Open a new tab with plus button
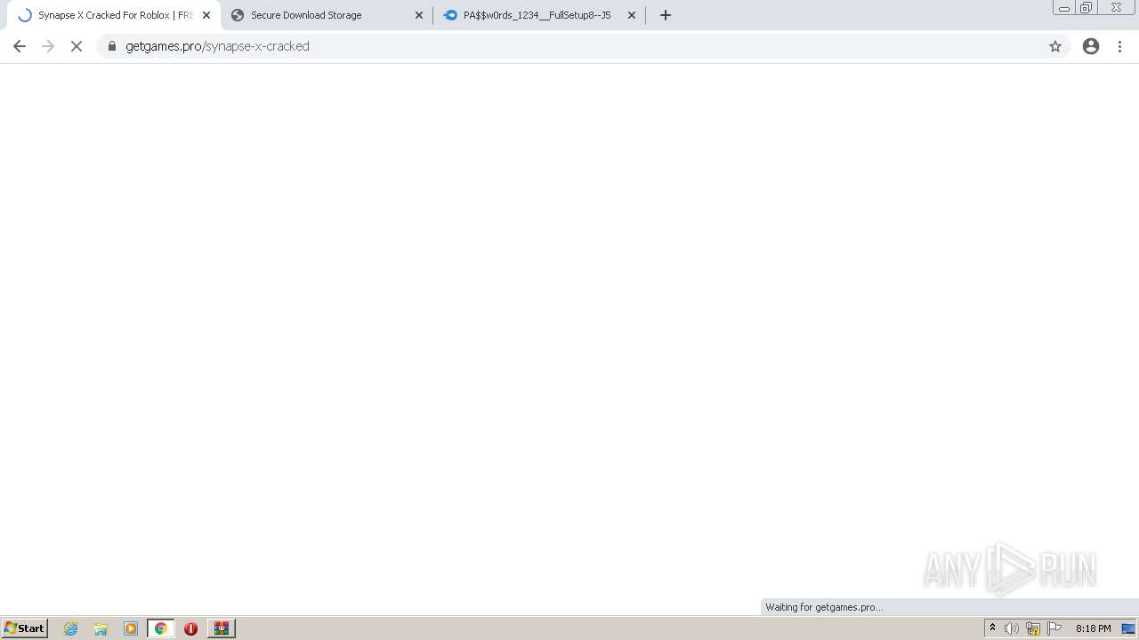1139x640 pixels. coord(666,15)
